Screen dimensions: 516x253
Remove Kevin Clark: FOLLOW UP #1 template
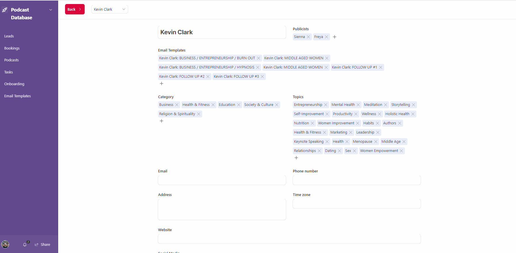(381, 67)
